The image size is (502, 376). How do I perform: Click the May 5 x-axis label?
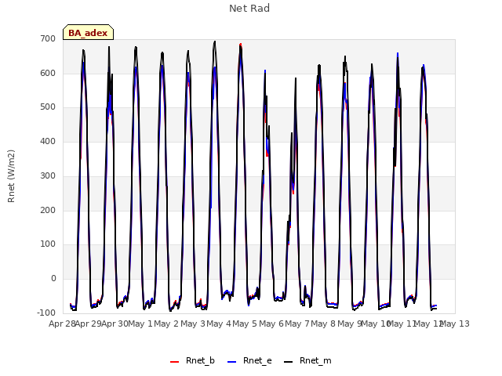tap(245, 324)
